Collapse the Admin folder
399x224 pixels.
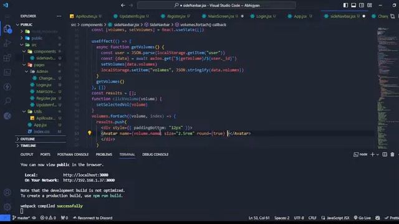tap(42, 72)
